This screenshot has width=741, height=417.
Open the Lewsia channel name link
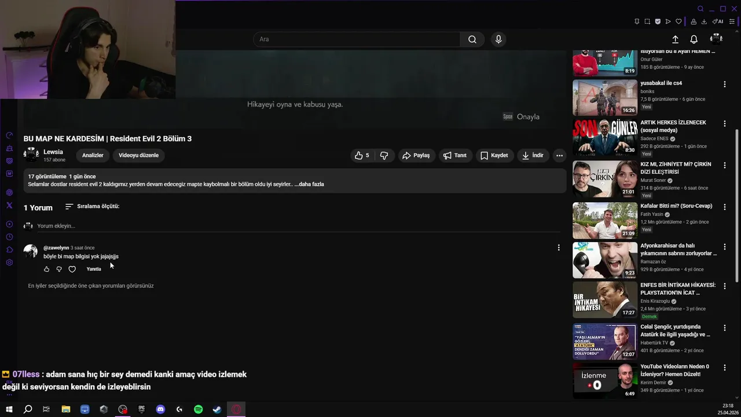tap(53, 152)
